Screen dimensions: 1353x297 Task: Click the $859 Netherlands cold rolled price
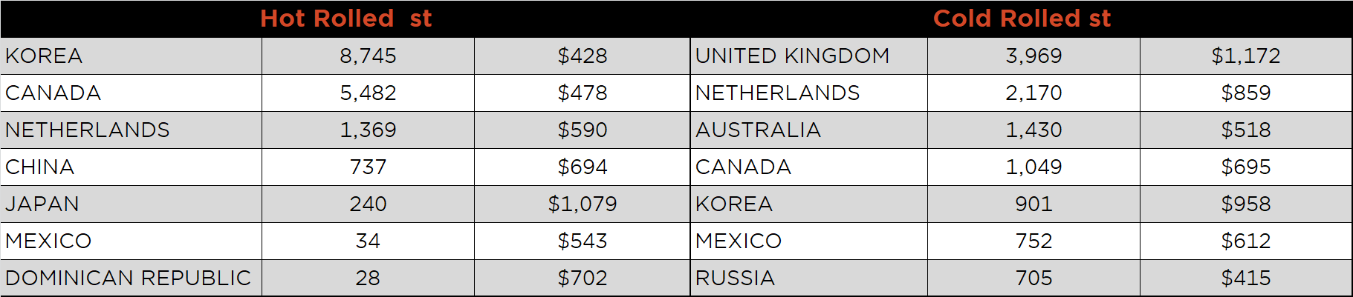click(1246, 93)
